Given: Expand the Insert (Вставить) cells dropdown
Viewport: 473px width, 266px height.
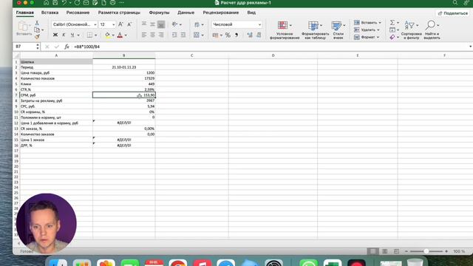Looking at the screenshot, I should 380,23.
